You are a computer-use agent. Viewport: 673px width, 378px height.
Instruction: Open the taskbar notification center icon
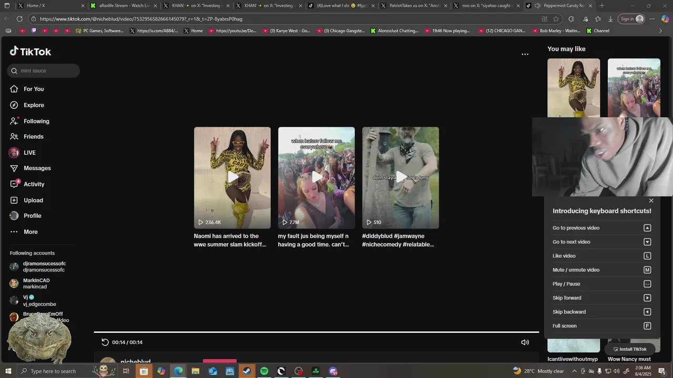pos(662,372)
